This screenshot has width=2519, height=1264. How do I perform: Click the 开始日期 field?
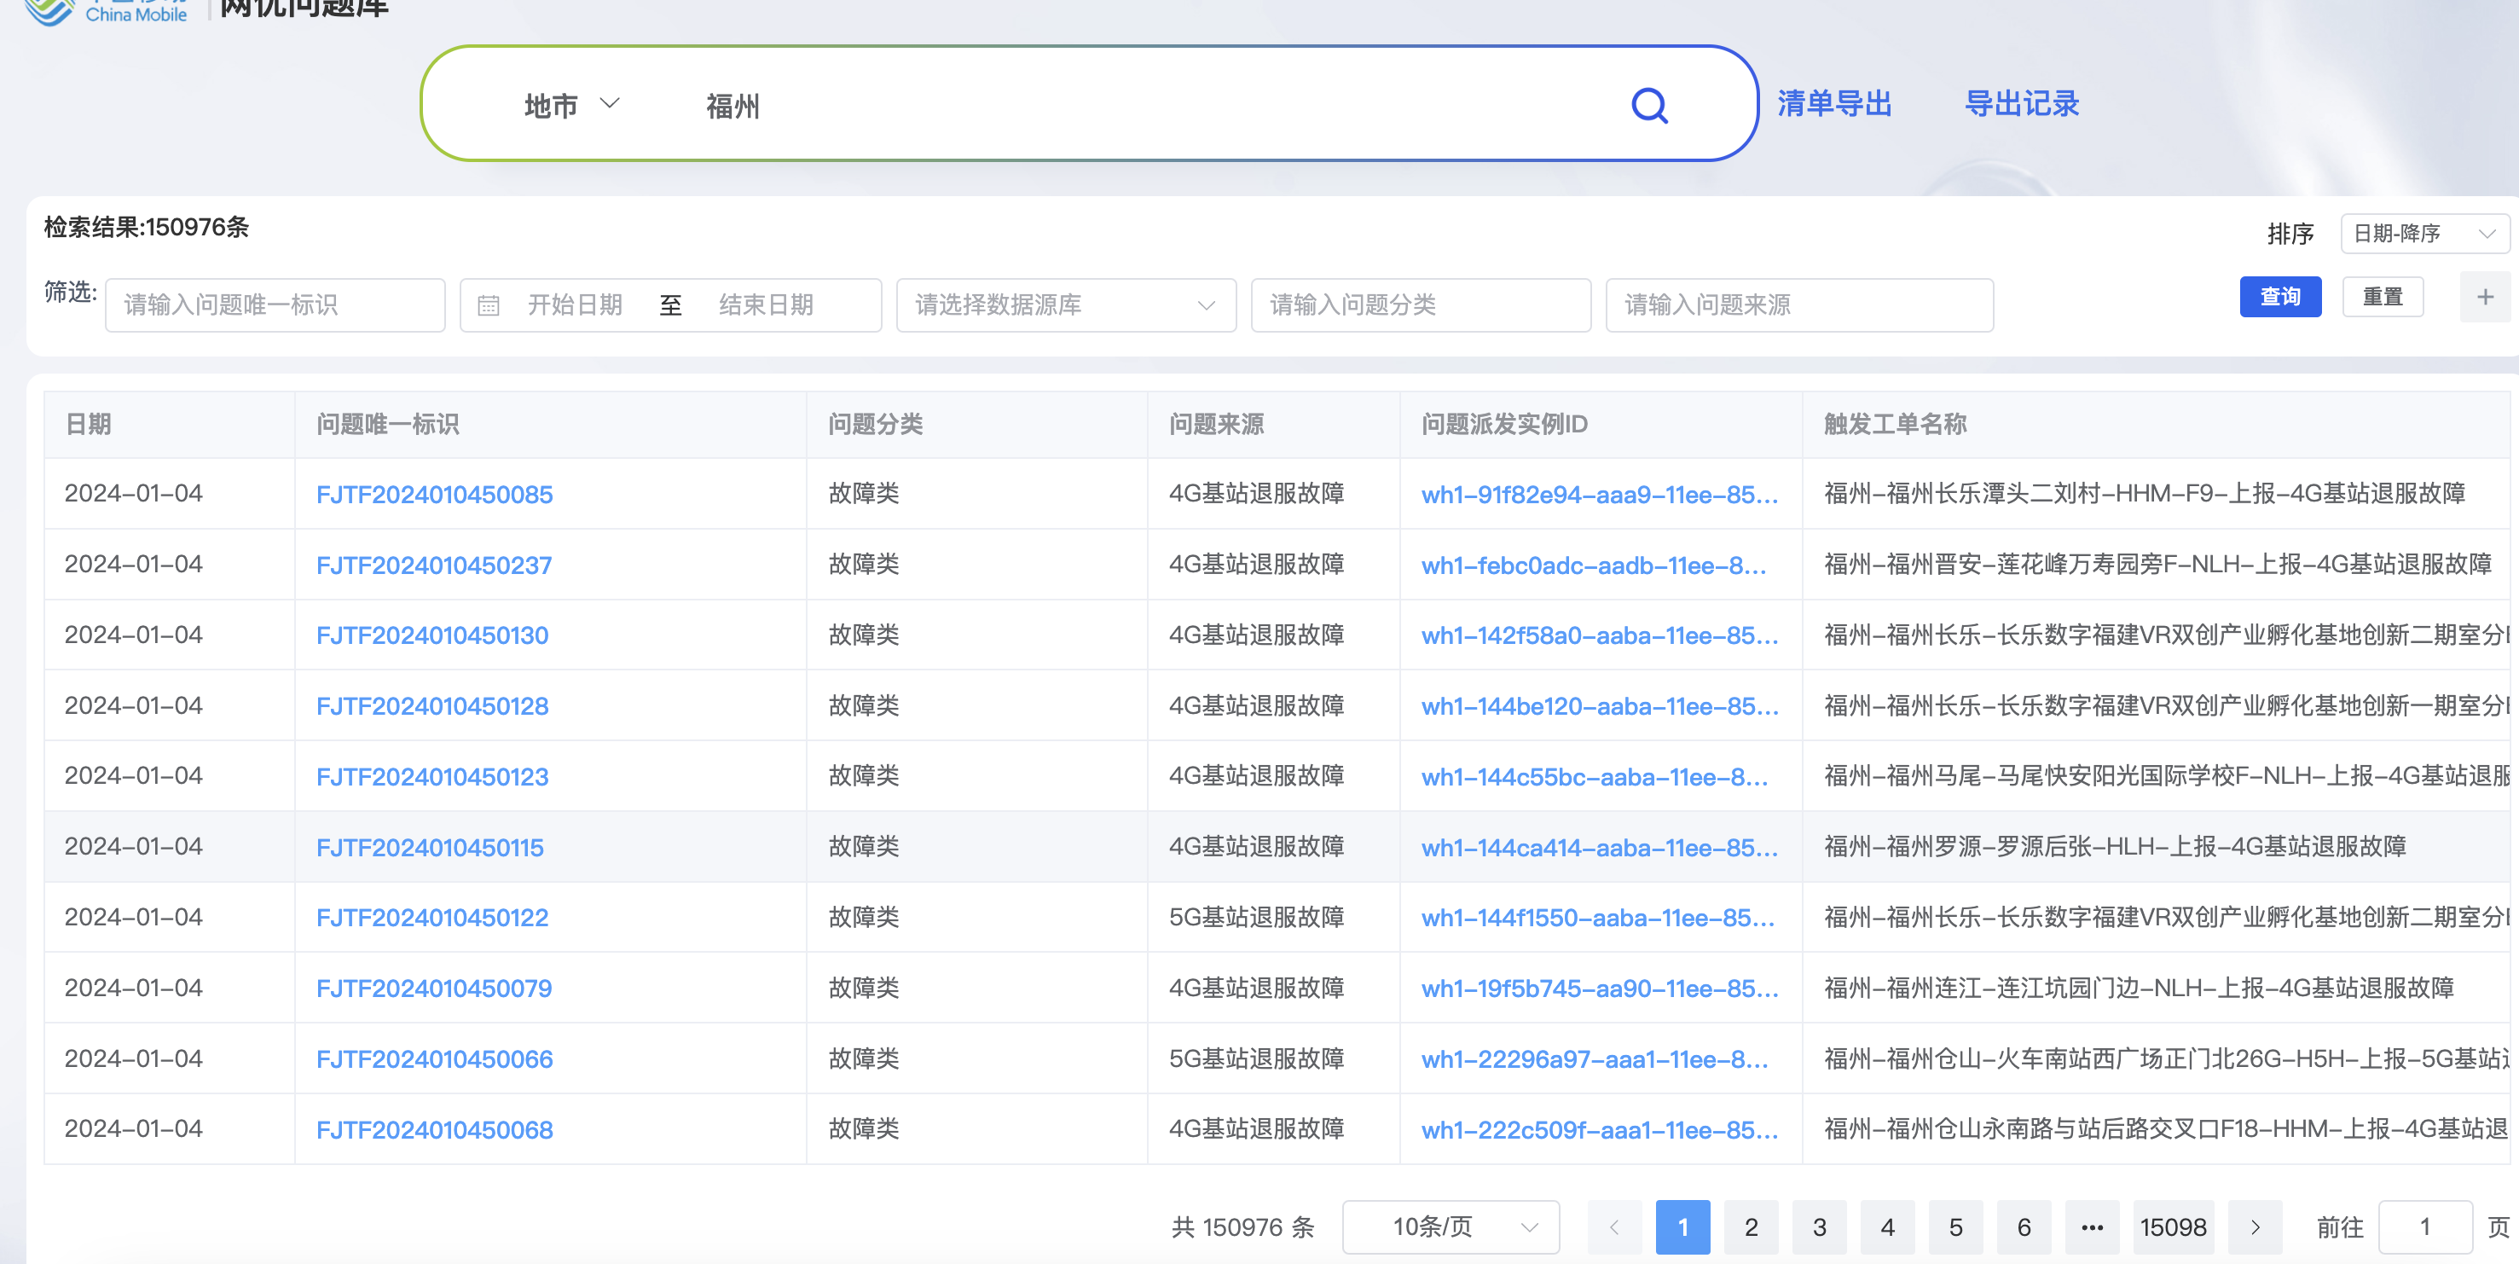(x=575, y=305)
